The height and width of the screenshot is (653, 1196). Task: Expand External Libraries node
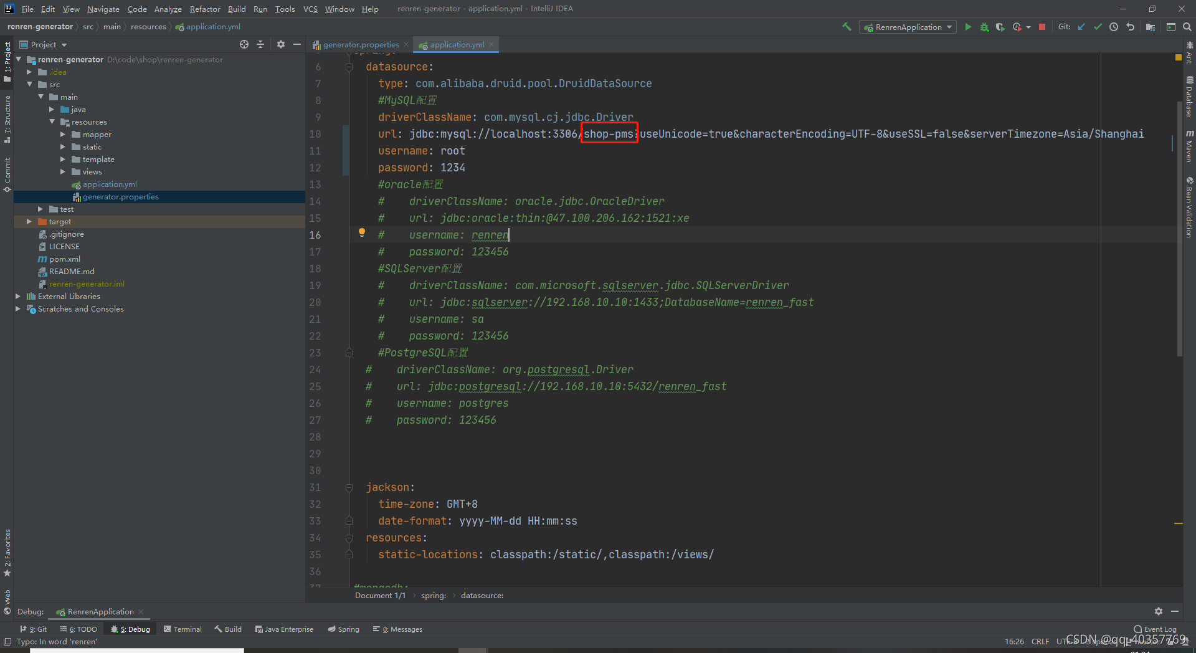[18, 296]
